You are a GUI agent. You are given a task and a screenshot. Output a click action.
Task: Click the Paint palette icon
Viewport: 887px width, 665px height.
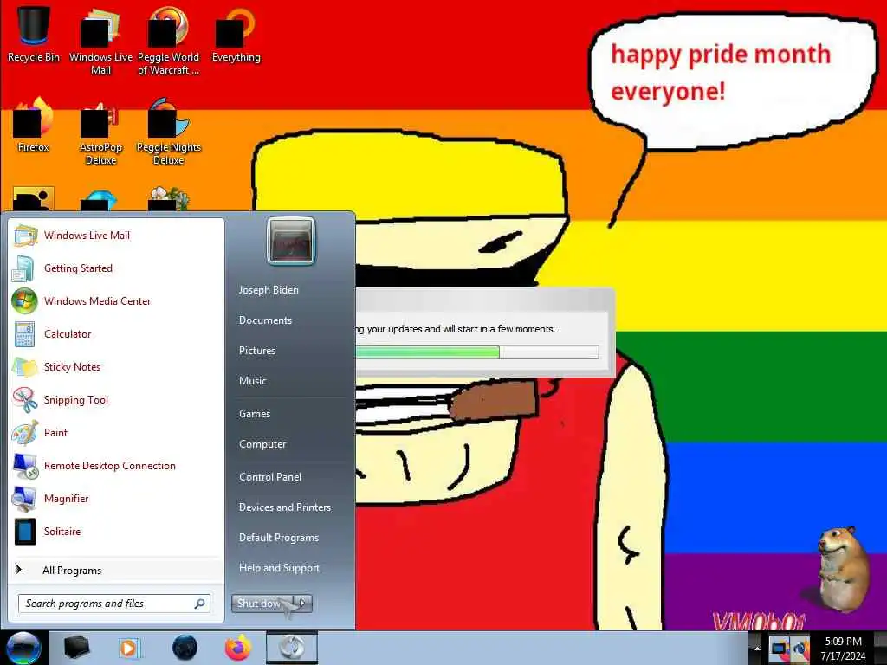(25, 433)
